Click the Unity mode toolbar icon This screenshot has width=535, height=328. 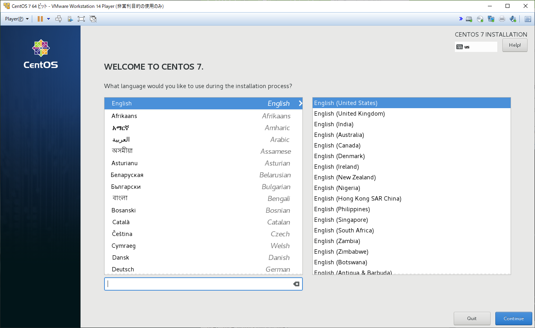click(x=93, y=19)
